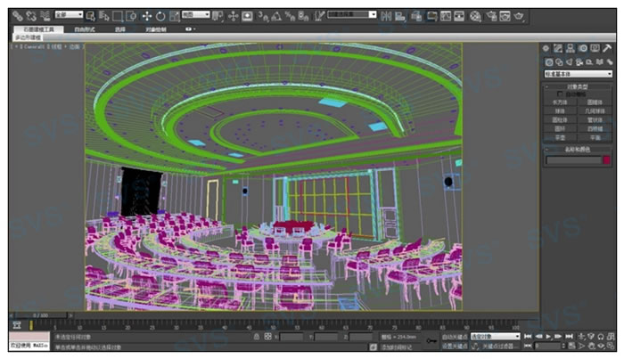This screenshot has width=624, height=359.
Task: Open the 标准基本体 primitives dropdown
Action: tap(578, 75)
